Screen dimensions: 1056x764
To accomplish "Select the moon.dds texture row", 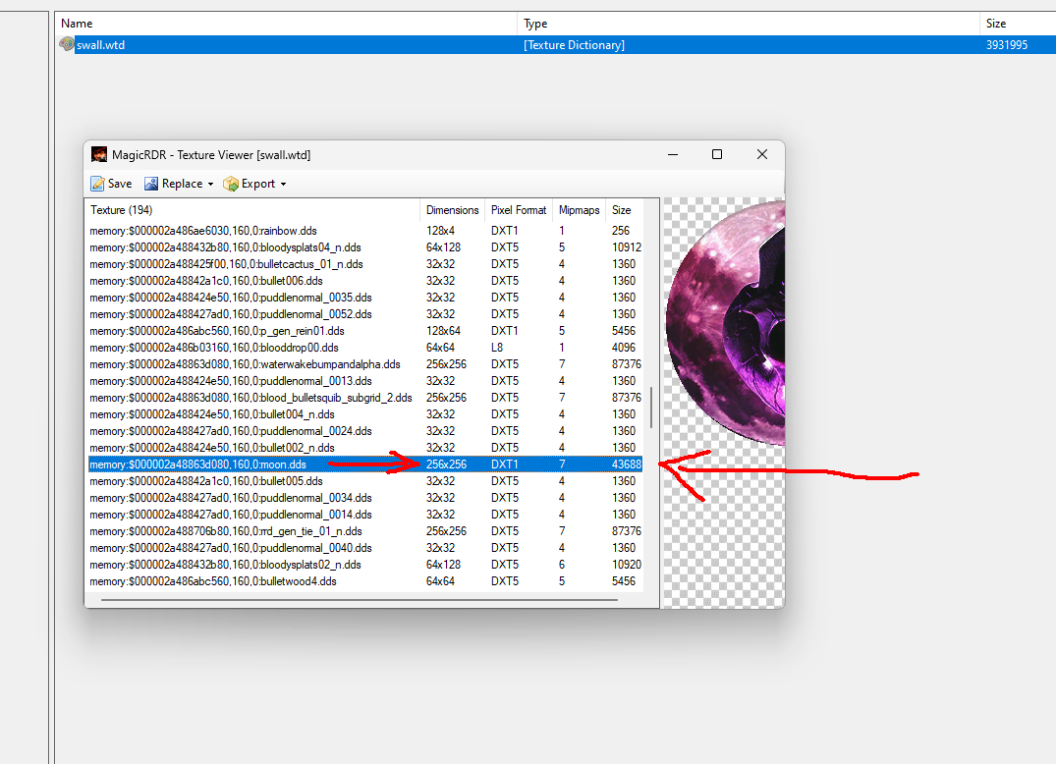I will click(x=365, y=464).
